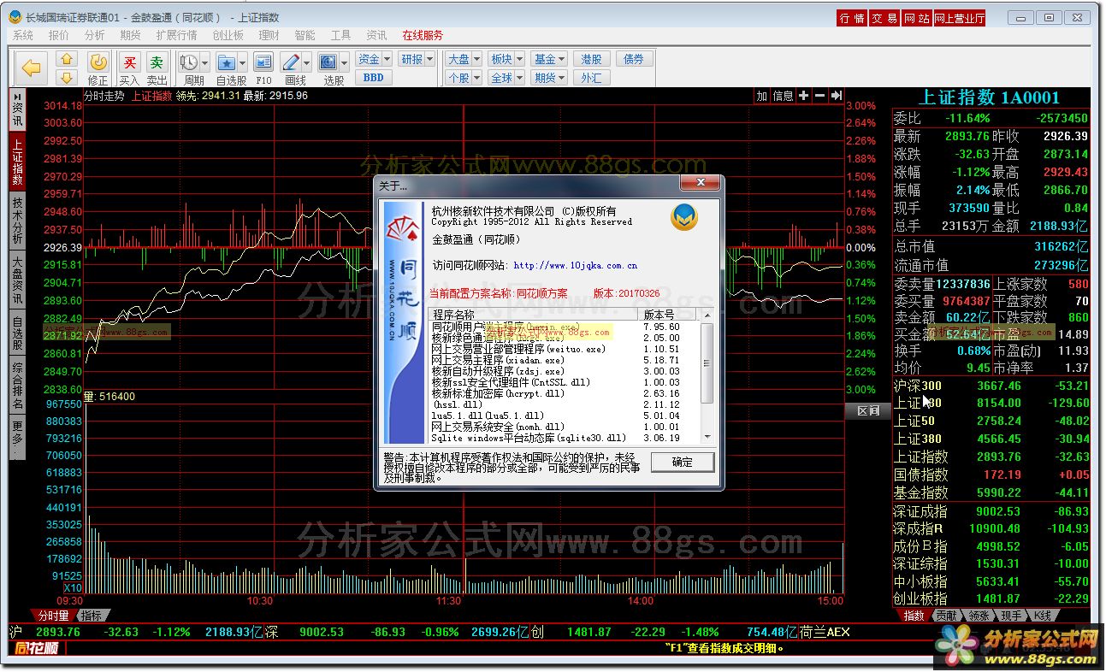Click the 港股 toolbar button
Screen dimensions: 1106x672
pyautogui.click(x=592, y=59)
